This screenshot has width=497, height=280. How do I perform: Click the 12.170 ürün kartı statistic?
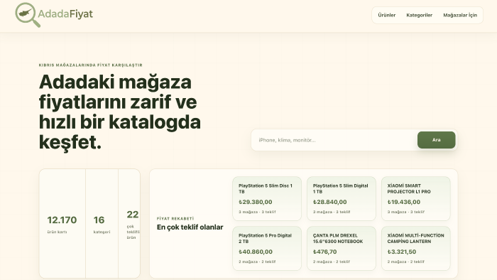click(62, 224)
